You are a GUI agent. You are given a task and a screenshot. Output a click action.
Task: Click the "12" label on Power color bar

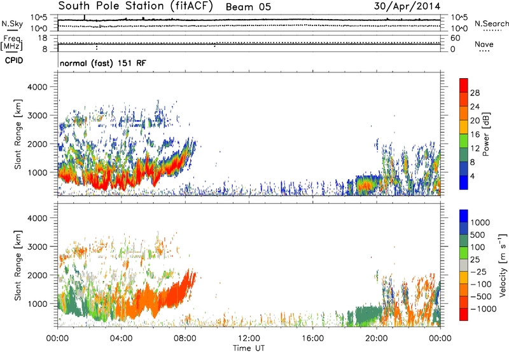(475, 149)
